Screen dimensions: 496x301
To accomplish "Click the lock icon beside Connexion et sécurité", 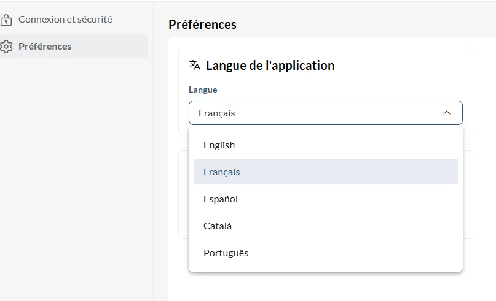I will coord(6,20).
